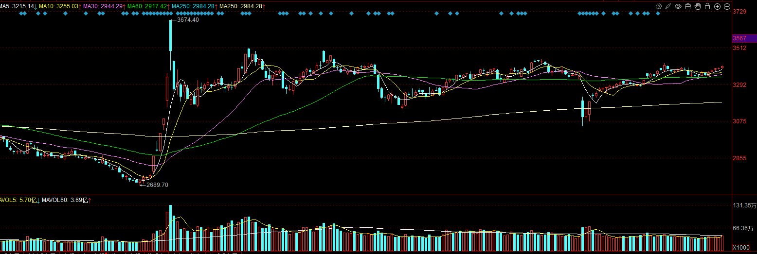
Task: Click the X1000 volume unit label
Action: coord(741,247)
